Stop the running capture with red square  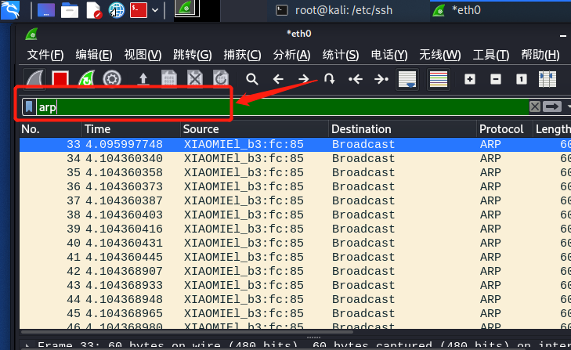tap(60, 79)
